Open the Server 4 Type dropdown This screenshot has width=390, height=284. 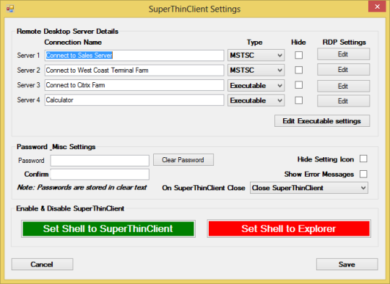(256, 100)
